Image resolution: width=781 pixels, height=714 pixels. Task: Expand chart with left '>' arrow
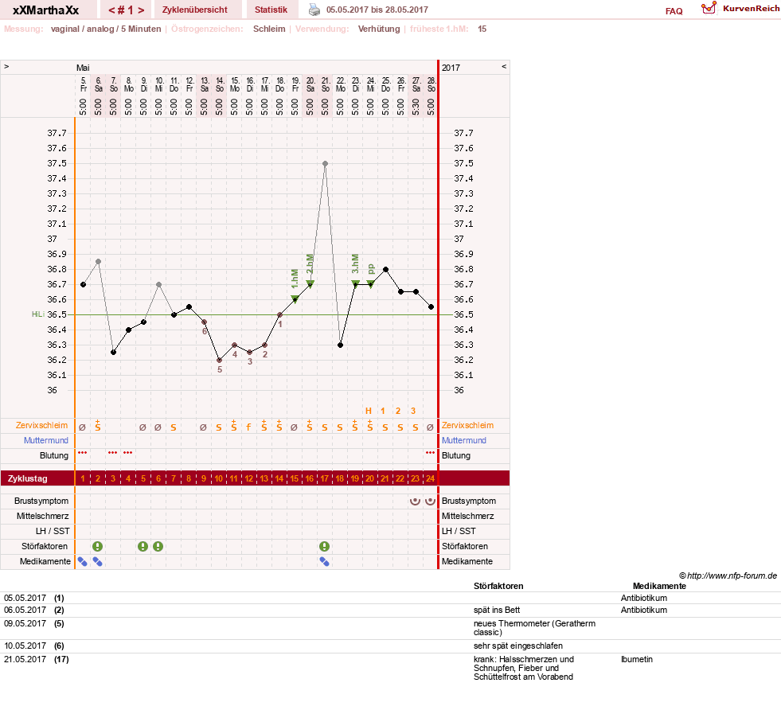6,66
